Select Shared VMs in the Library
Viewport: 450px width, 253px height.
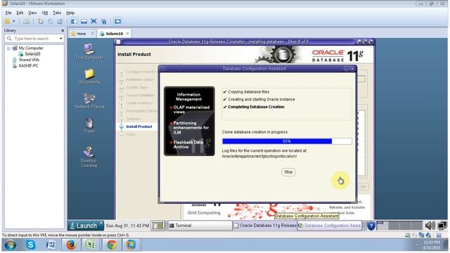29,60
